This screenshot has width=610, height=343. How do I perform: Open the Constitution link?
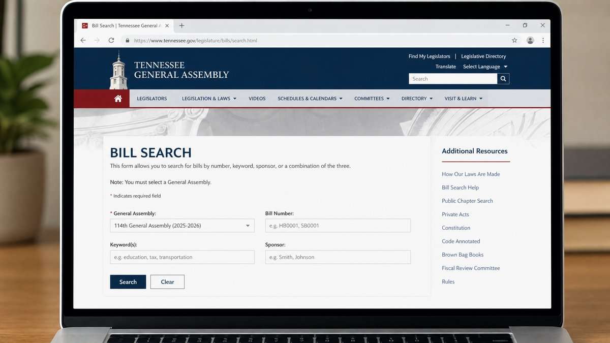point(456,228)
